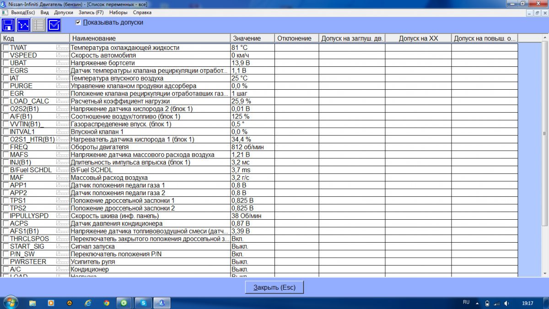Click the graph icon in the ACPS row
This screenshot has width=549, height=309.
point(63,223)
